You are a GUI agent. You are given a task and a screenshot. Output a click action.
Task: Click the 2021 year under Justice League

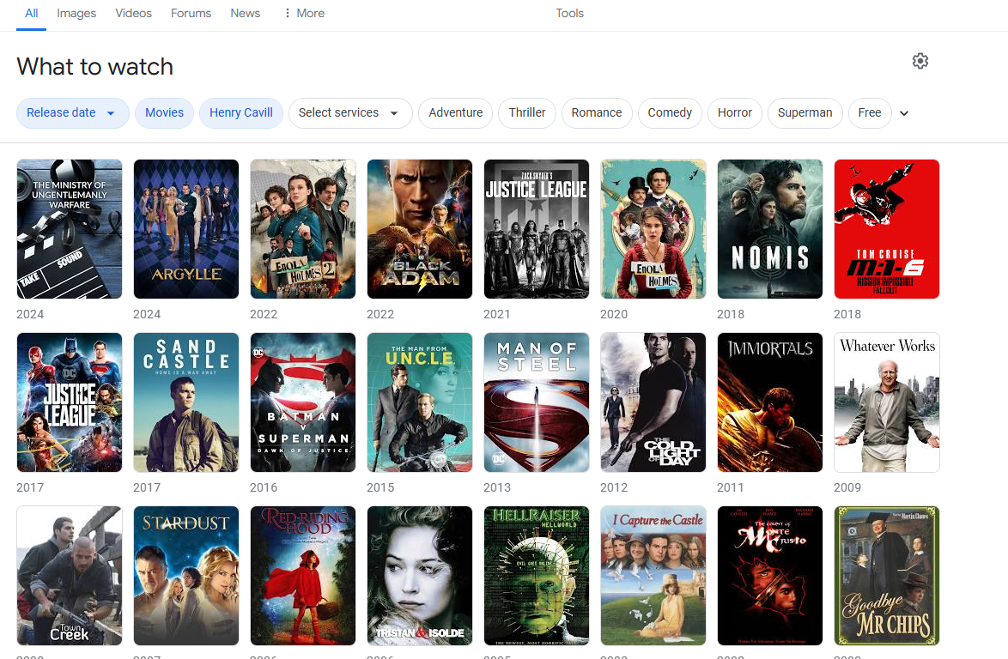pyautogui.click(x=497, y=314)
